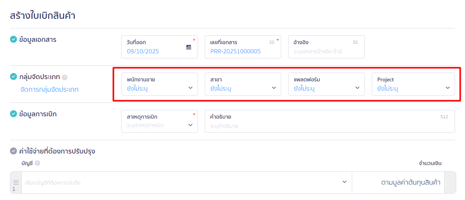This screenshot has width=465, height=200.
Task: Click the กลุ่มจัดประเภท section check icon
Action: pyautogui.click(x=13, y=77)
